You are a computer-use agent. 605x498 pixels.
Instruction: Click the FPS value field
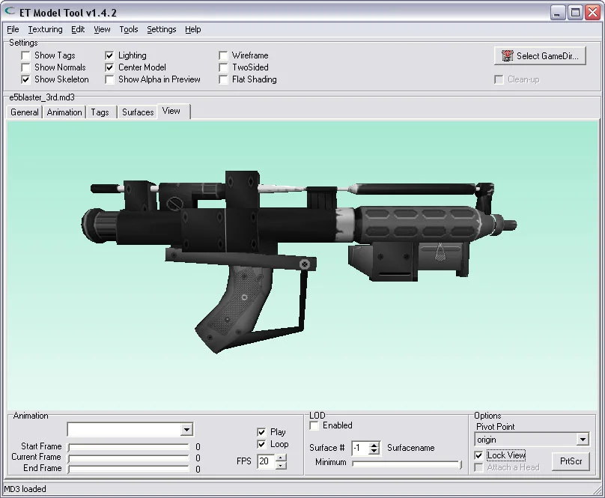[267, 461]
